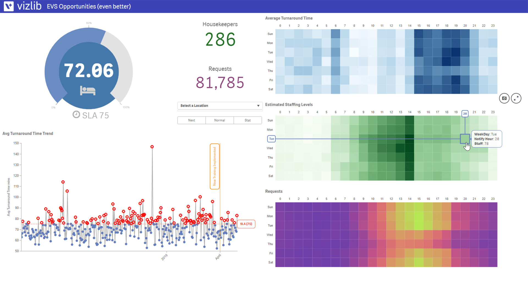Click the Staff: 78 tooltip line
528x297 pixels.
pos(481,144)
